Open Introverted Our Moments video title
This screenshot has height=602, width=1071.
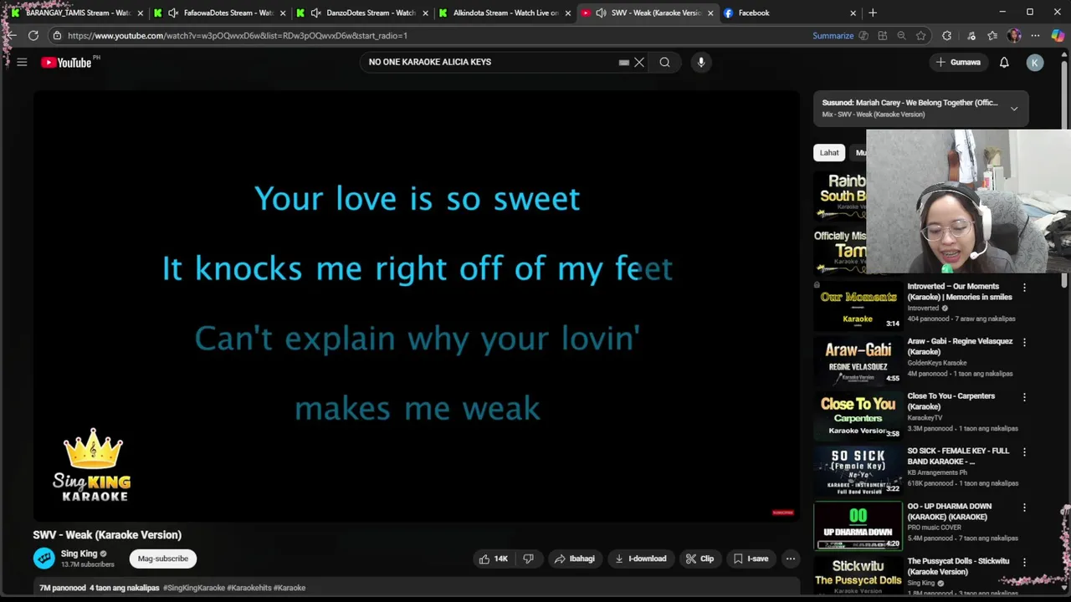click(x=960, y=292)
